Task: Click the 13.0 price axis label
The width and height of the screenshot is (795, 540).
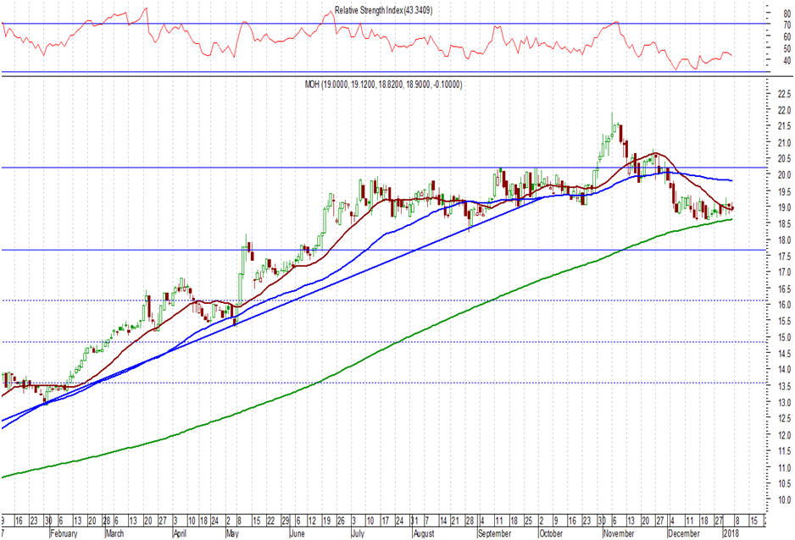Action: point(784,403)
